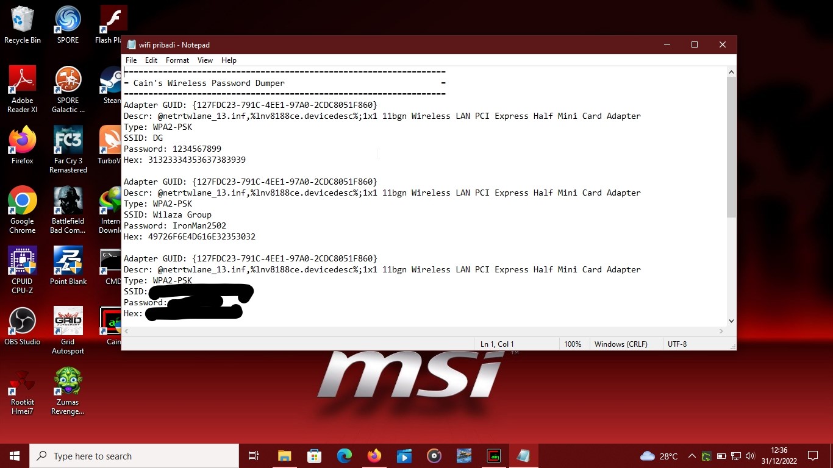Click the Cain's Wireless Password Dumper heading
The image size is (833, 468).
point(209,83)
